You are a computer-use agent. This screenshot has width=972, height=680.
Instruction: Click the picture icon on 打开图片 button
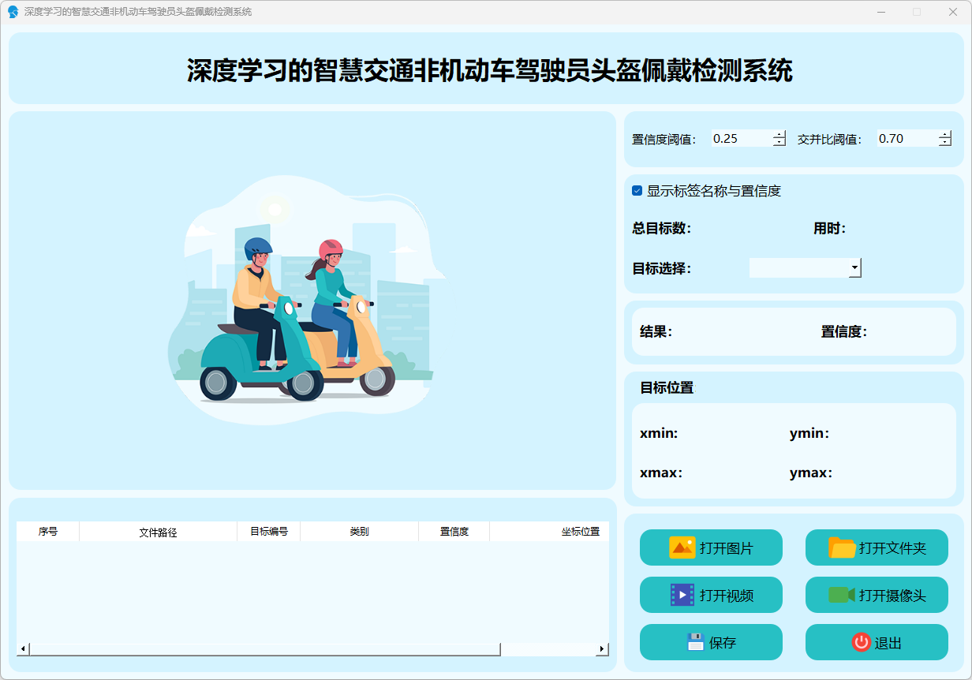(682, 547)
